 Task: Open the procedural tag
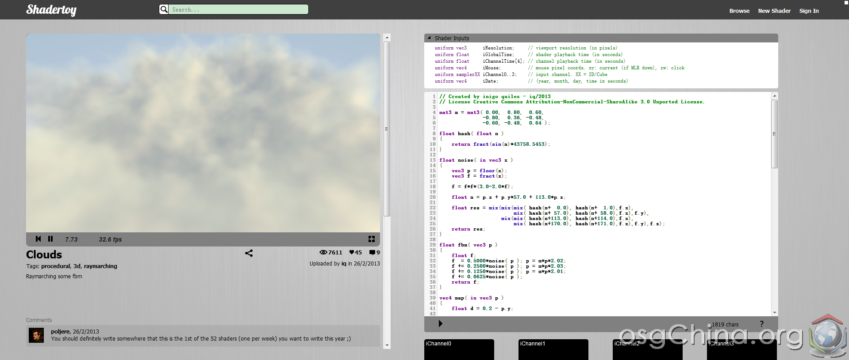click(56, 266)
